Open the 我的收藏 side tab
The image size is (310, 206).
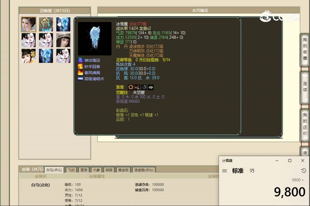305,49
